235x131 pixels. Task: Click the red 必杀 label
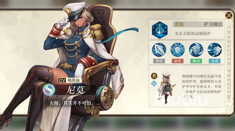[178, 61]
